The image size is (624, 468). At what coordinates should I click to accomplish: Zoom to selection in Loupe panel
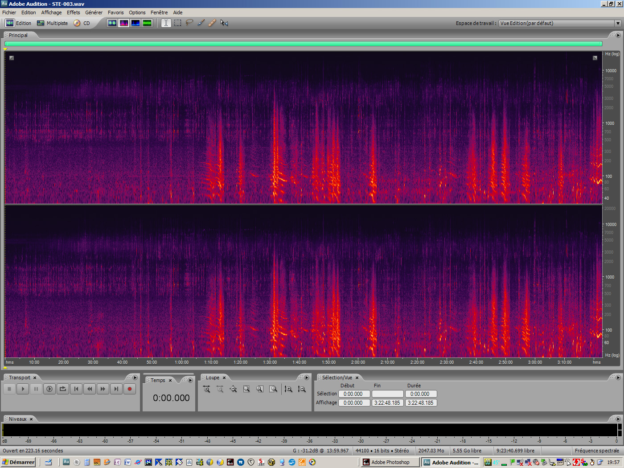pos(246,389)
